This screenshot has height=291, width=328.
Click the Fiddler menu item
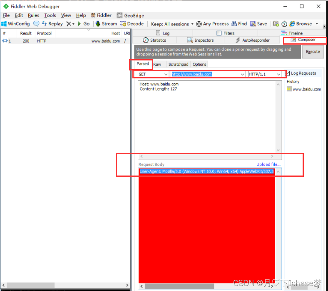click(101, 15)
